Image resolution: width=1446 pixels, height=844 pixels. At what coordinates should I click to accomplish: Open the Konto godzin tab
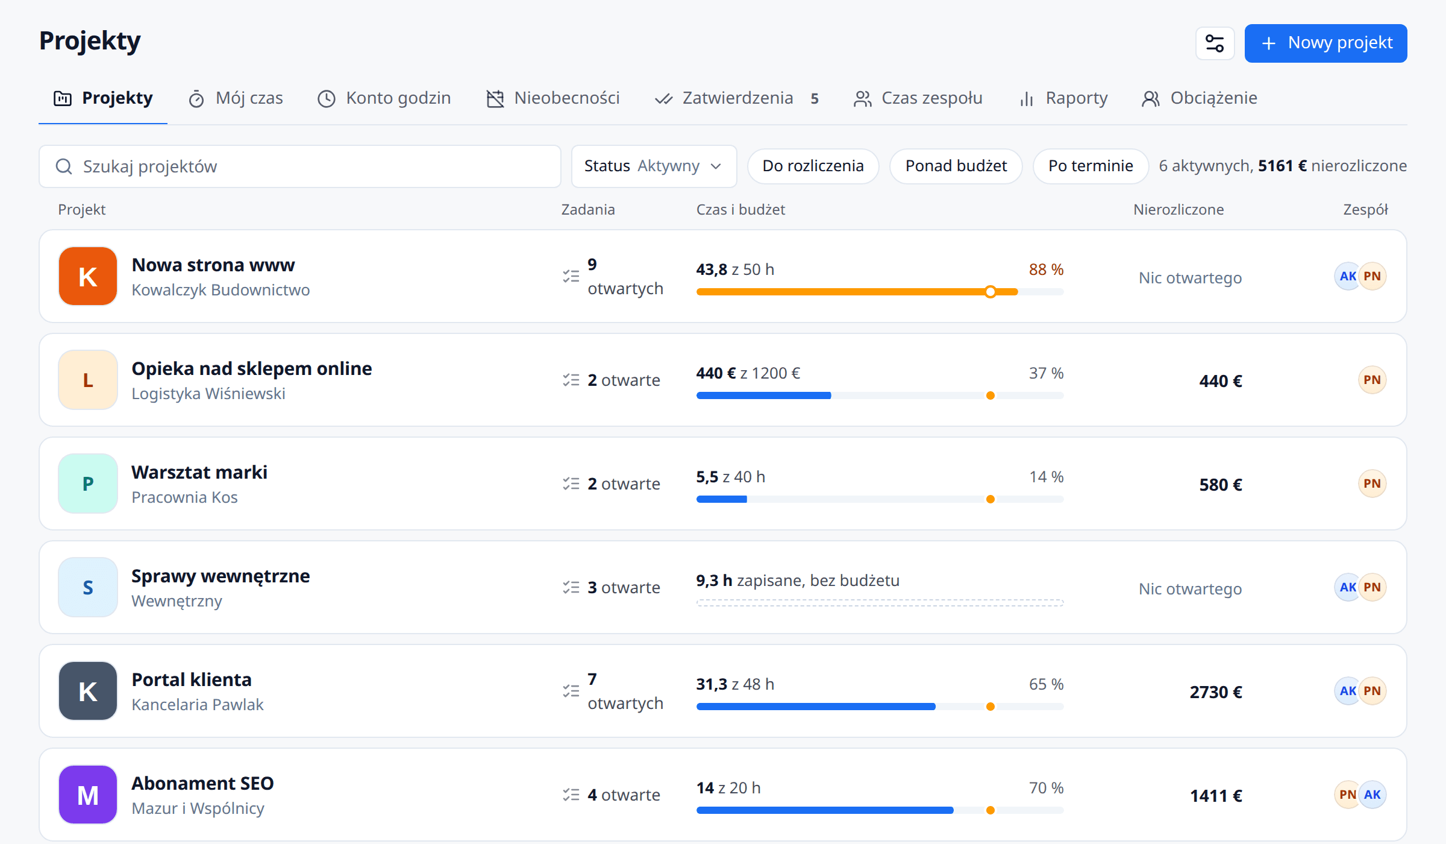384,98
